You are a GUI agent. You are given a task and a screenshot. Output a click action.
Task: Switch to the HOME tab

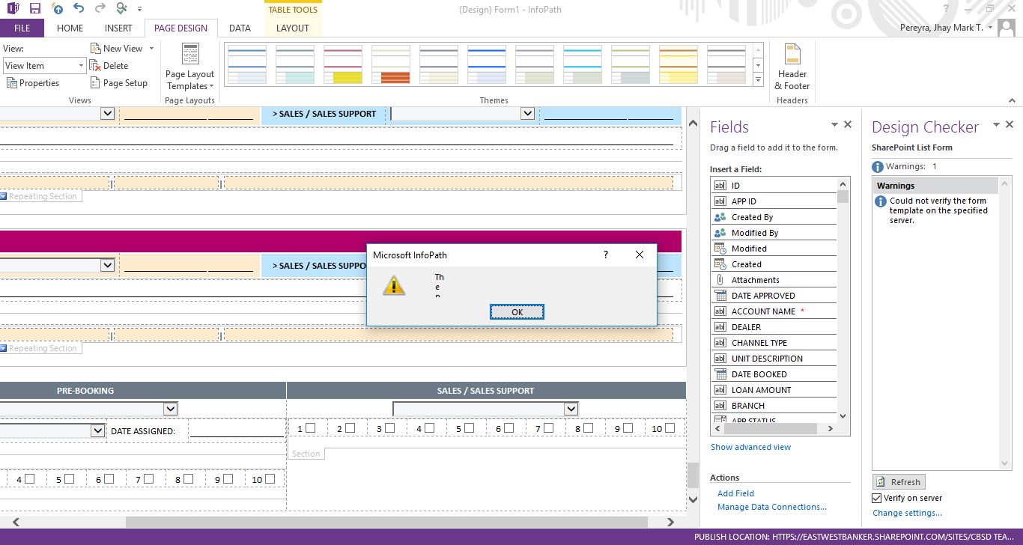(x=70, y=28)
